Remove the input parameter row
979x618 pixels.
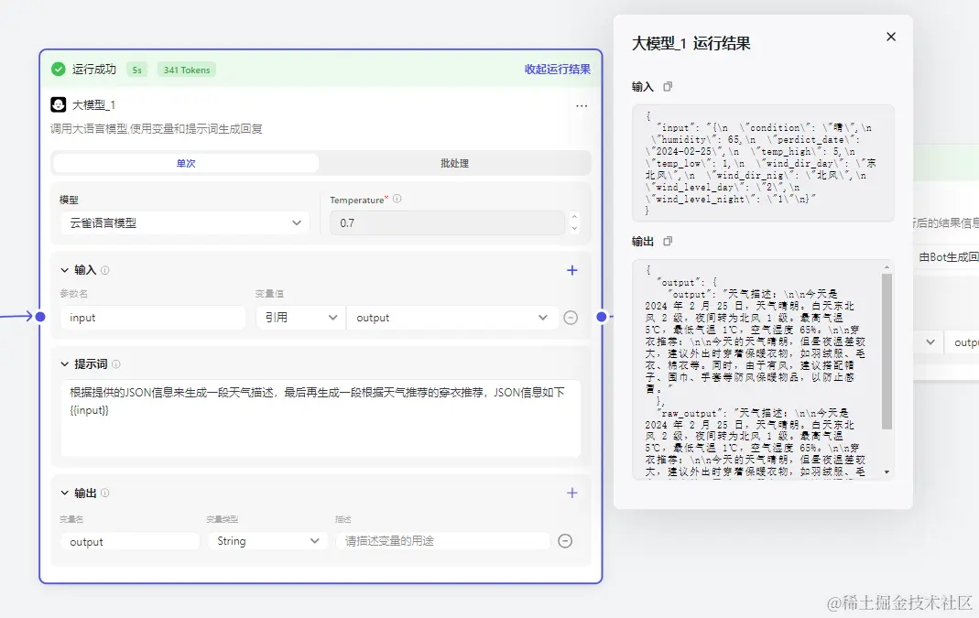(570, 318)
